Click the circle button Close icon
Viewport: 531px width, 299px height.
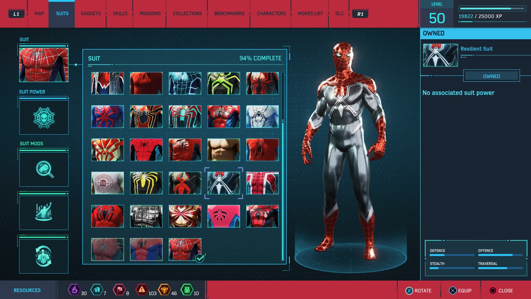click(x=493, y=291)
